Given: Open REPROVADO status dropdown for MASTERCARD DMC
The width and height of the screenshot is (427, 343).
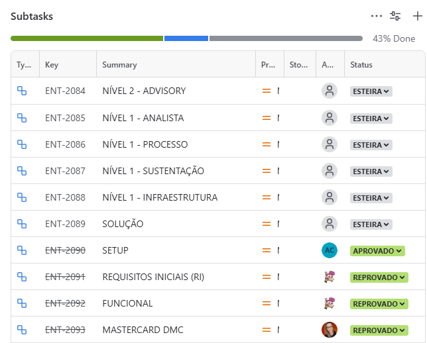Looking at the screenshot, I should coord(379,330).
